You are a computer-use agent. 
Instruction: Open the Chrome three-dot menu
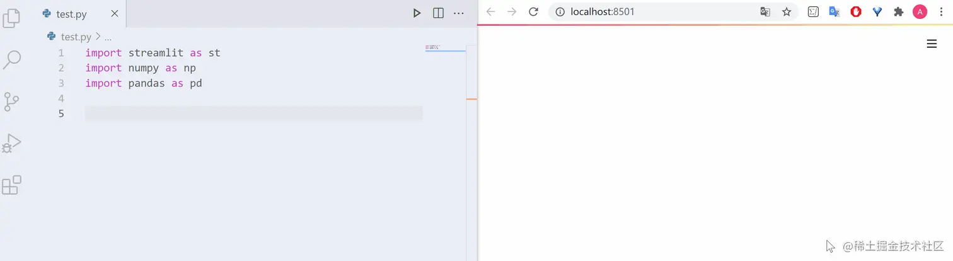(x=941, y=11)
